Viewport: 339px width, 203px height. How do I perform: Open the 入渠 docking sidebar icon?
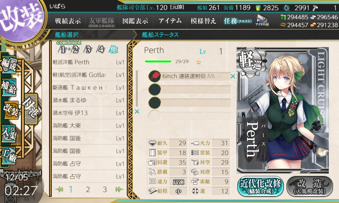click(x=8, y=134)
